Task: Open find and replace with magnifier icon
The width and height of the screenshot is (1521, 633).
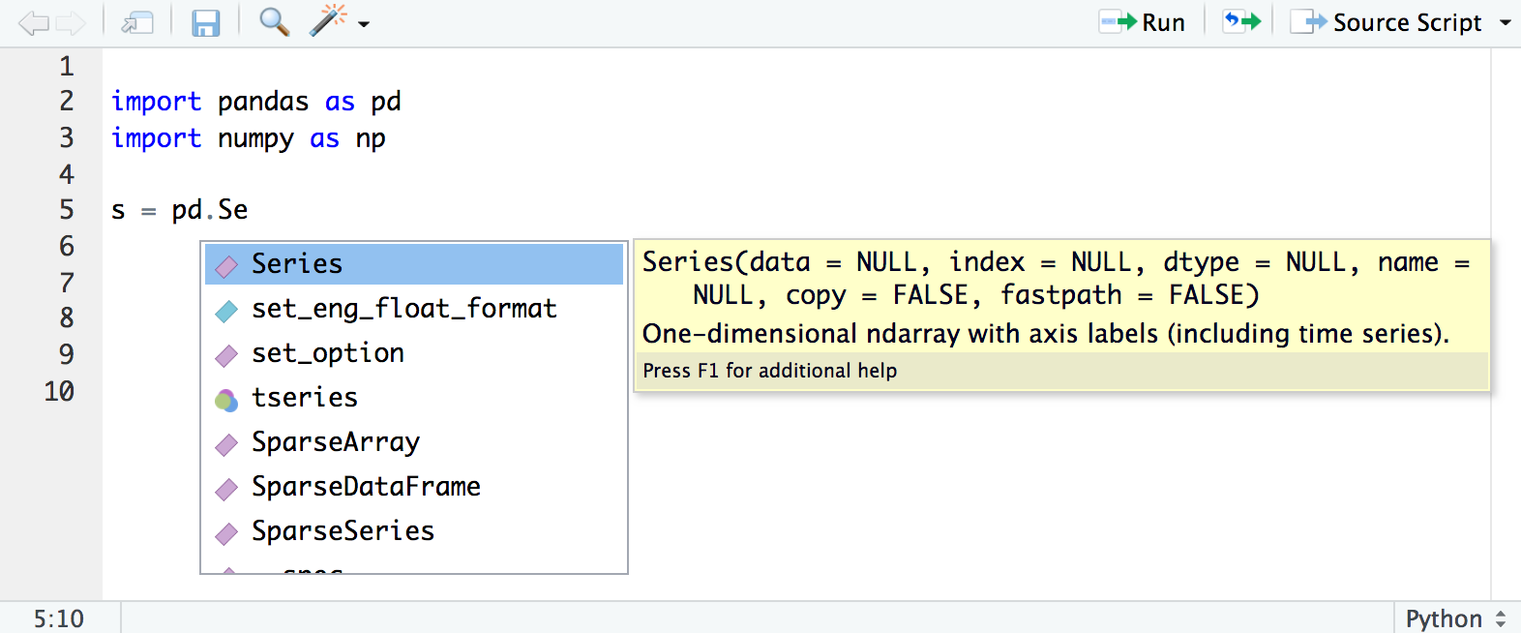Action: 274,21
